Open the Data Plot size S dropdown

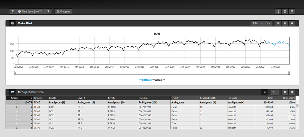click(x=268, y=23)
